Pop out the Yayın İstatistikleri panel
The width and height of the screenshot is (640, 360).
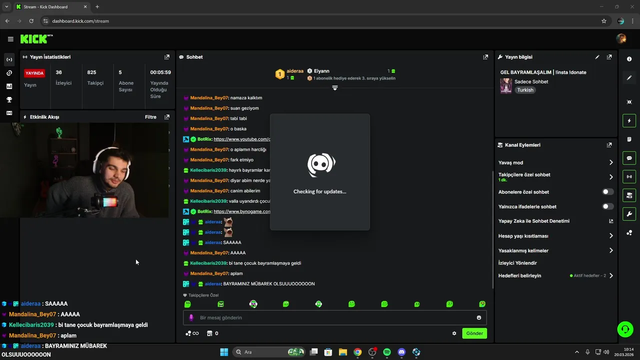(x=167, y=57)
